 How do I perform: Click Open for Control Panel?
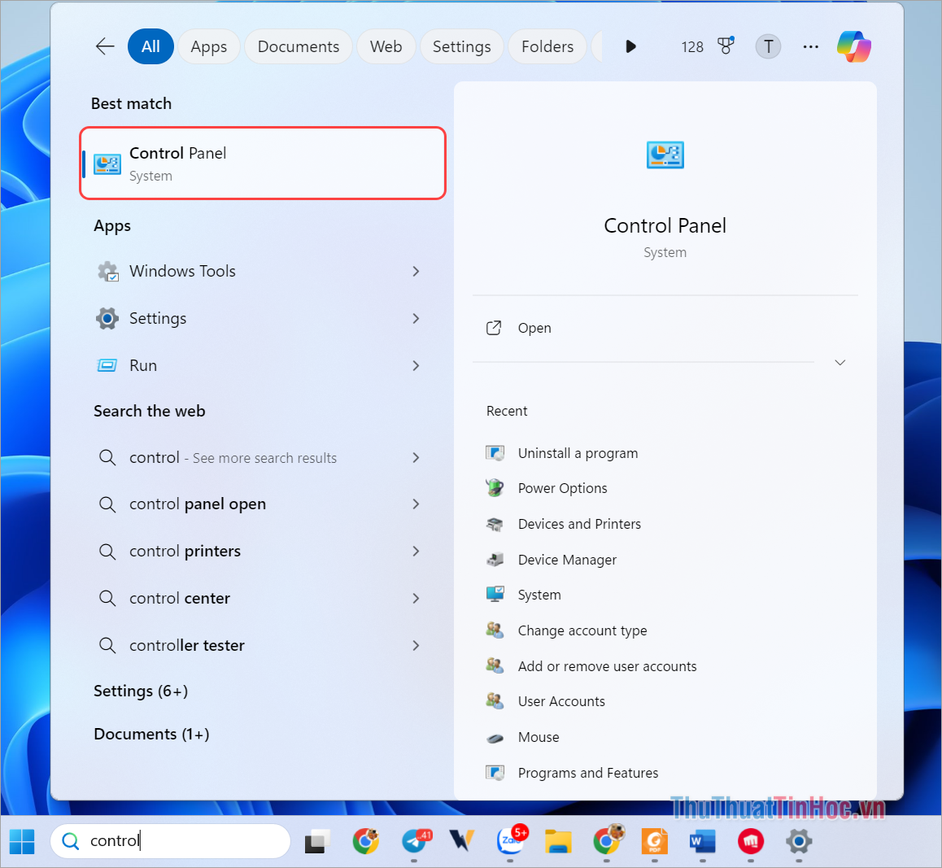click(534, 328)
